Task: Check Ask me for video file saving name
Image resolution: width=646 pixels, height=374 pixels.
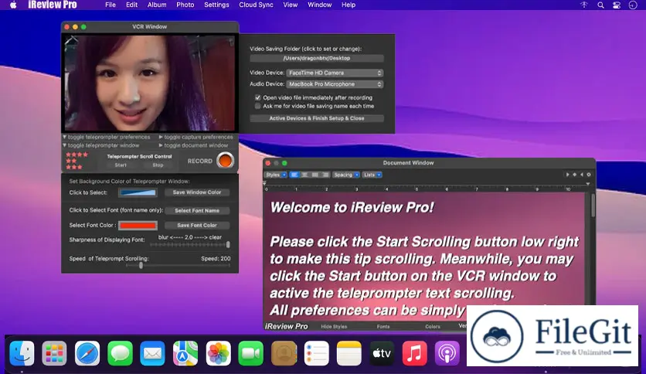Action: [258, 107]
